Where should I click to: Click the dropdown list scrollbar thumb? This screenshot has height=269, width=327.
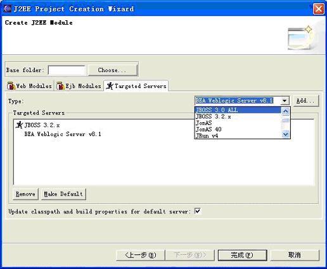point(286,120)
